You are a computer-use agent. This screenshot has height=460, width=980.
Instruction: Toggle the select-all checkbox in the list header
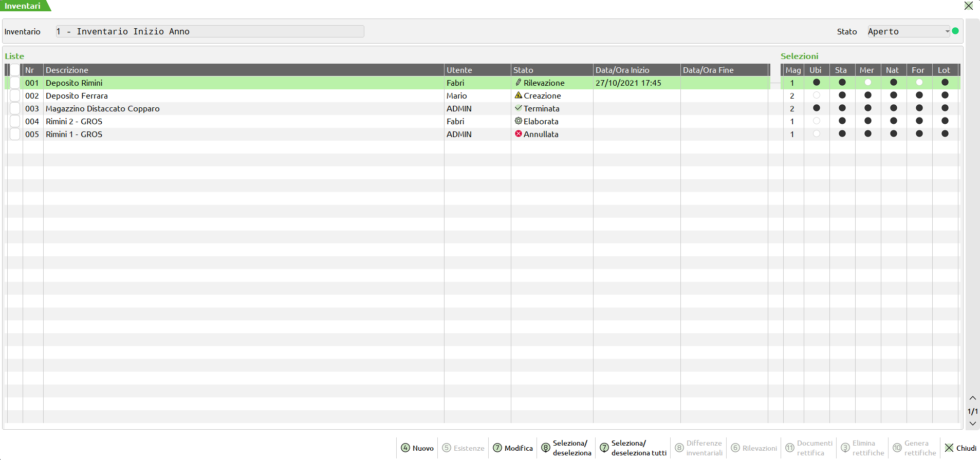click(x=15, y=70)
